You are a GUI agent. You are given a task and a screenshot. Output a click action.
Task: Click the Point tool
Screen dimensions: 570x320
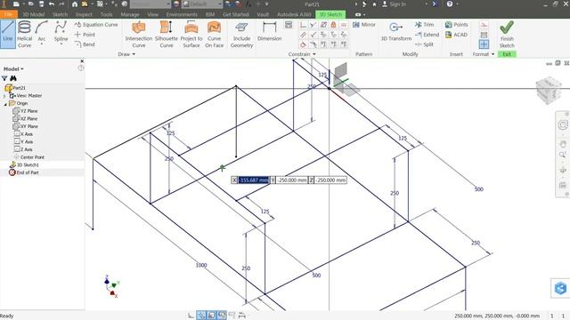[85, 35]
